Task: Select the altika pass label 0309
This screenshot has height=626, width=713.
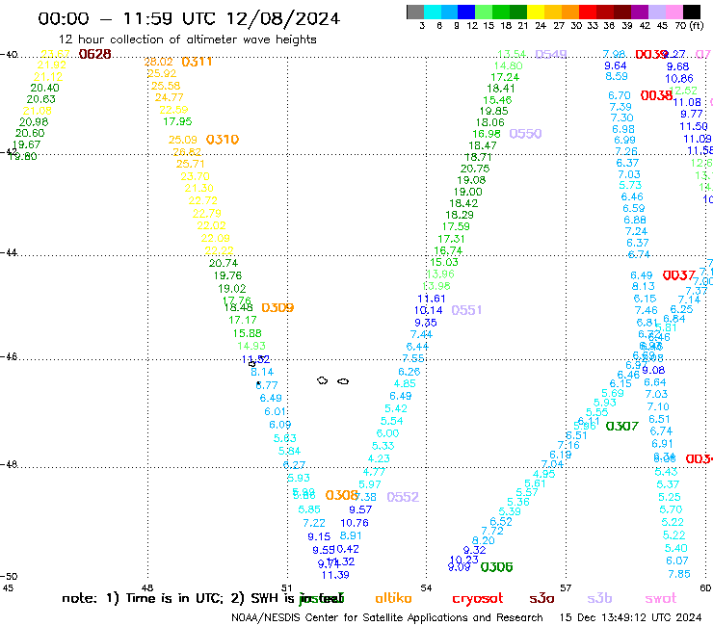Action: tap(277, 308)
